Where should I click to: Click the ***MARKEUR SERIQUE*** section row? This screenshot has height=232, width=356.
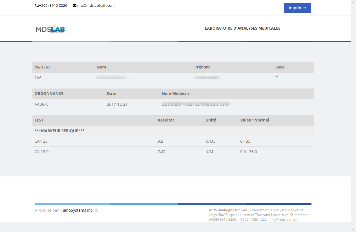click(x=173, y=131)
